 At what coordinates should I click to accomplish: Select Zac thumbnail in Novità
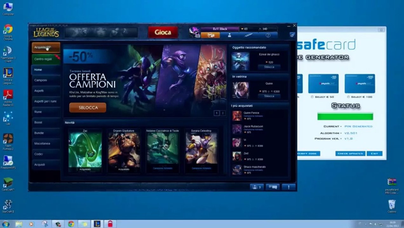click(x=85, y=150)
